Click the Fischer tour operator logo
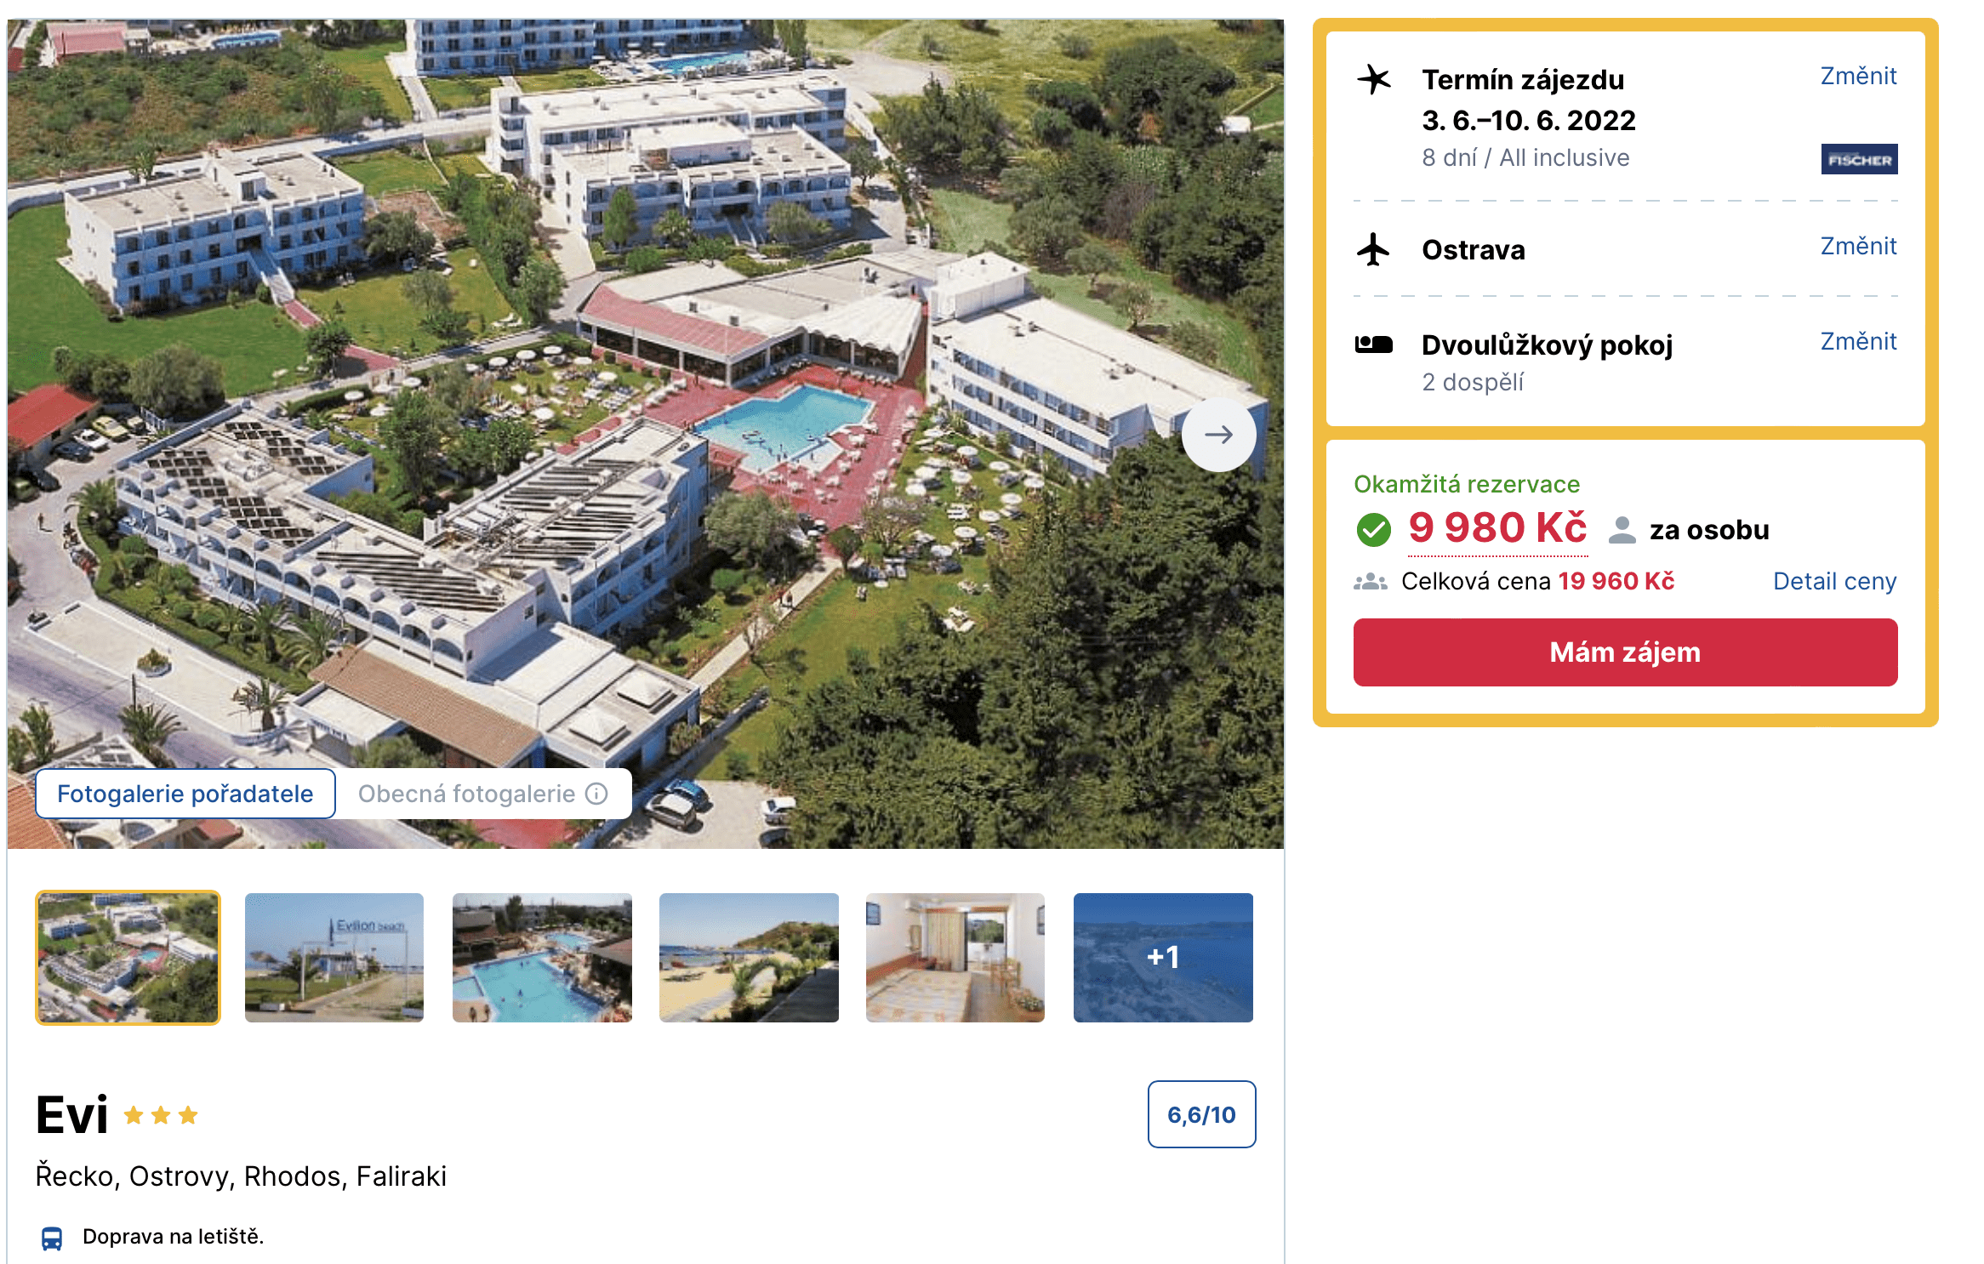This screenshot has height=1264, width=1984. [1859, 159]
